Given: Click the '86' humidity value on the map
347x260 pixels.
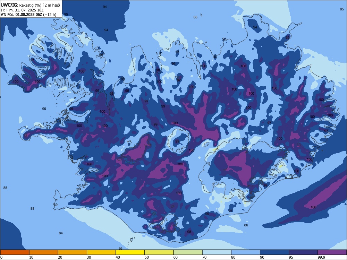Looking at the screenshot, I should pos(246,225).
